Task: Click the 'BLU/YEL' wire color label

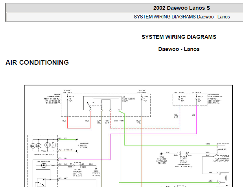Action: click(x=99, y=122)
